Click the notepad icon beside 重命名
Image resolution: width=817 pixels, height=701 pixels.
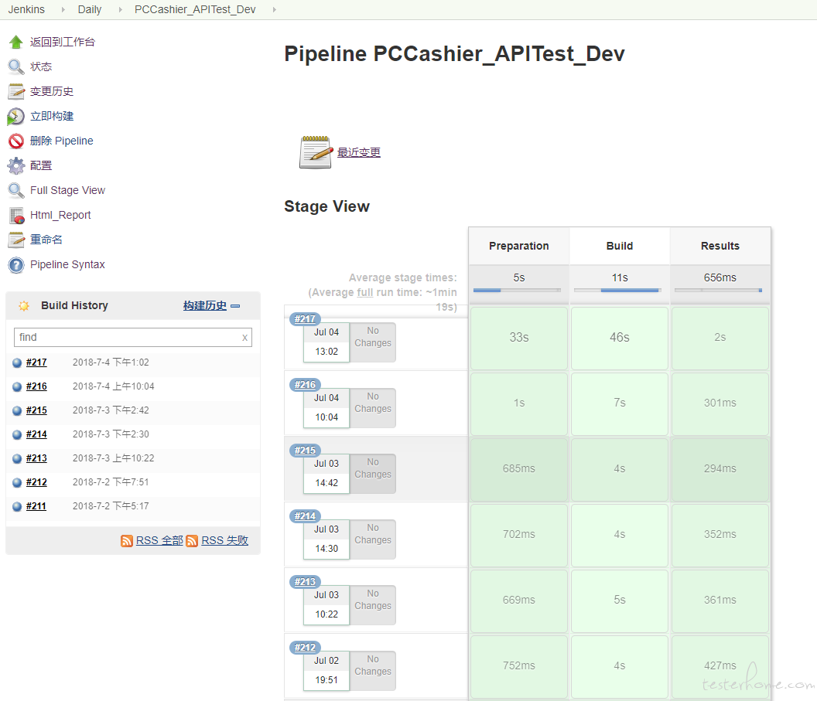pos(16,240)
